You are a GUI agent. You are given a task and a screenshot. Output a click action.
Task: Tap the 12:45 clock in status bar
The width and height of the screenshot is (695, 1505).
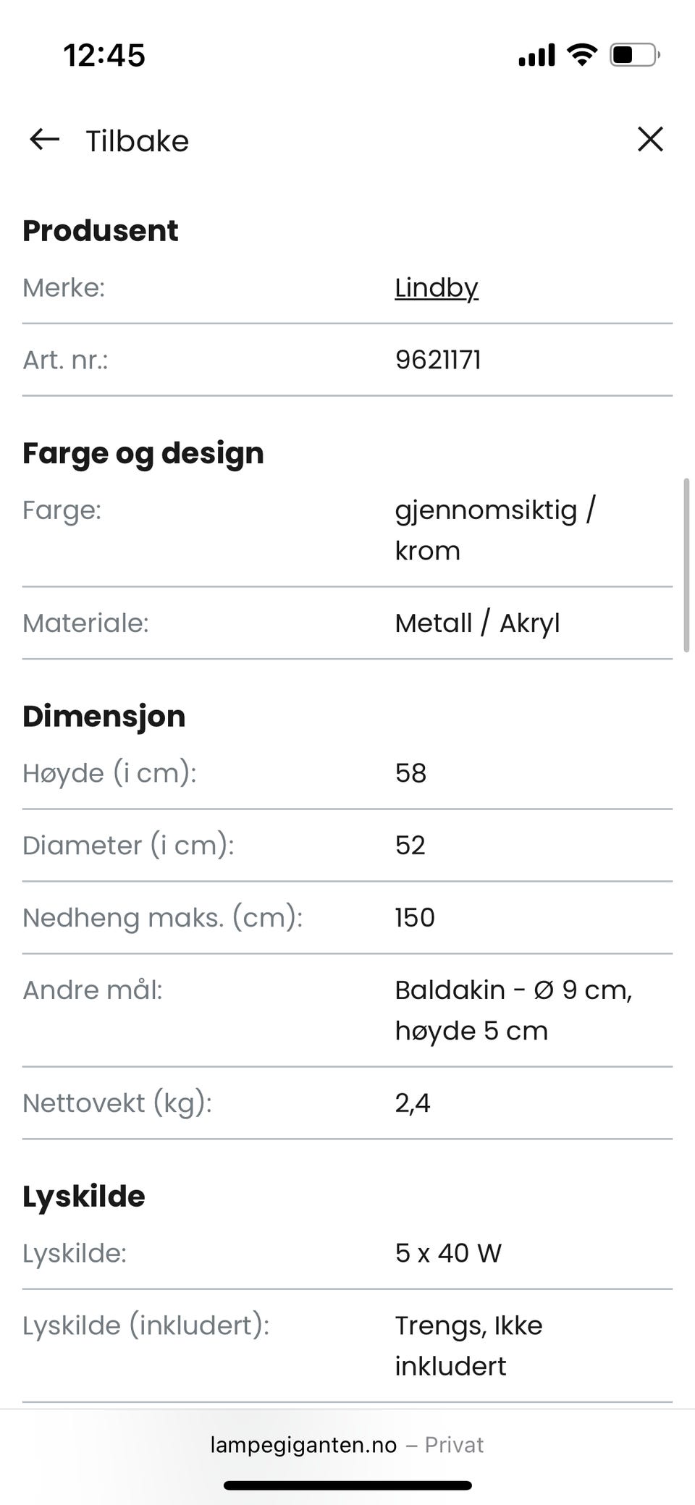pyautogui.click(x=104, y=55)
